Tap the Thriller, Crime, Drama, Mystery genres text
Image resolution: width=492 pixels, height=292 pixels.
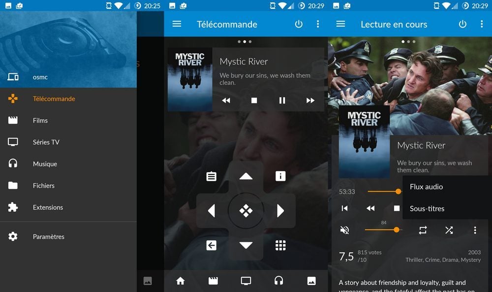point(443,260)
